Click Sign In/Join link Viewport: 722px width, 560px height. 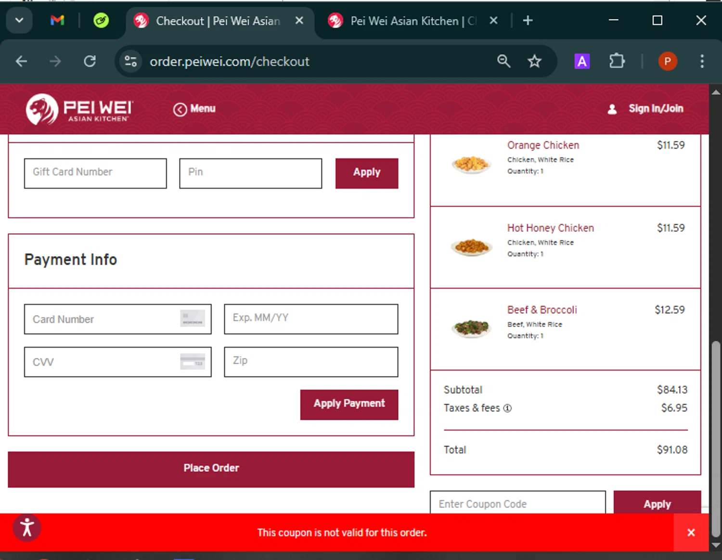point(656,109)
